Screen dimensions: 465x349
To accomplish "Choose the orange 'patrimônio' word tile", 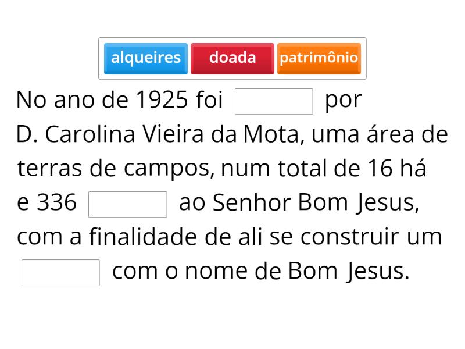I will (x=319, y=58).
